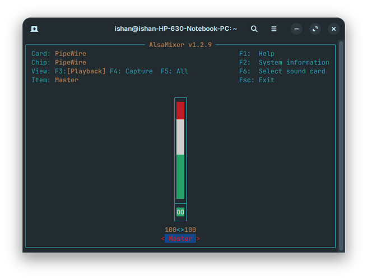
Task: Click the AlsaMixer v1.2.9 title
Action: (x=180, y=45)
